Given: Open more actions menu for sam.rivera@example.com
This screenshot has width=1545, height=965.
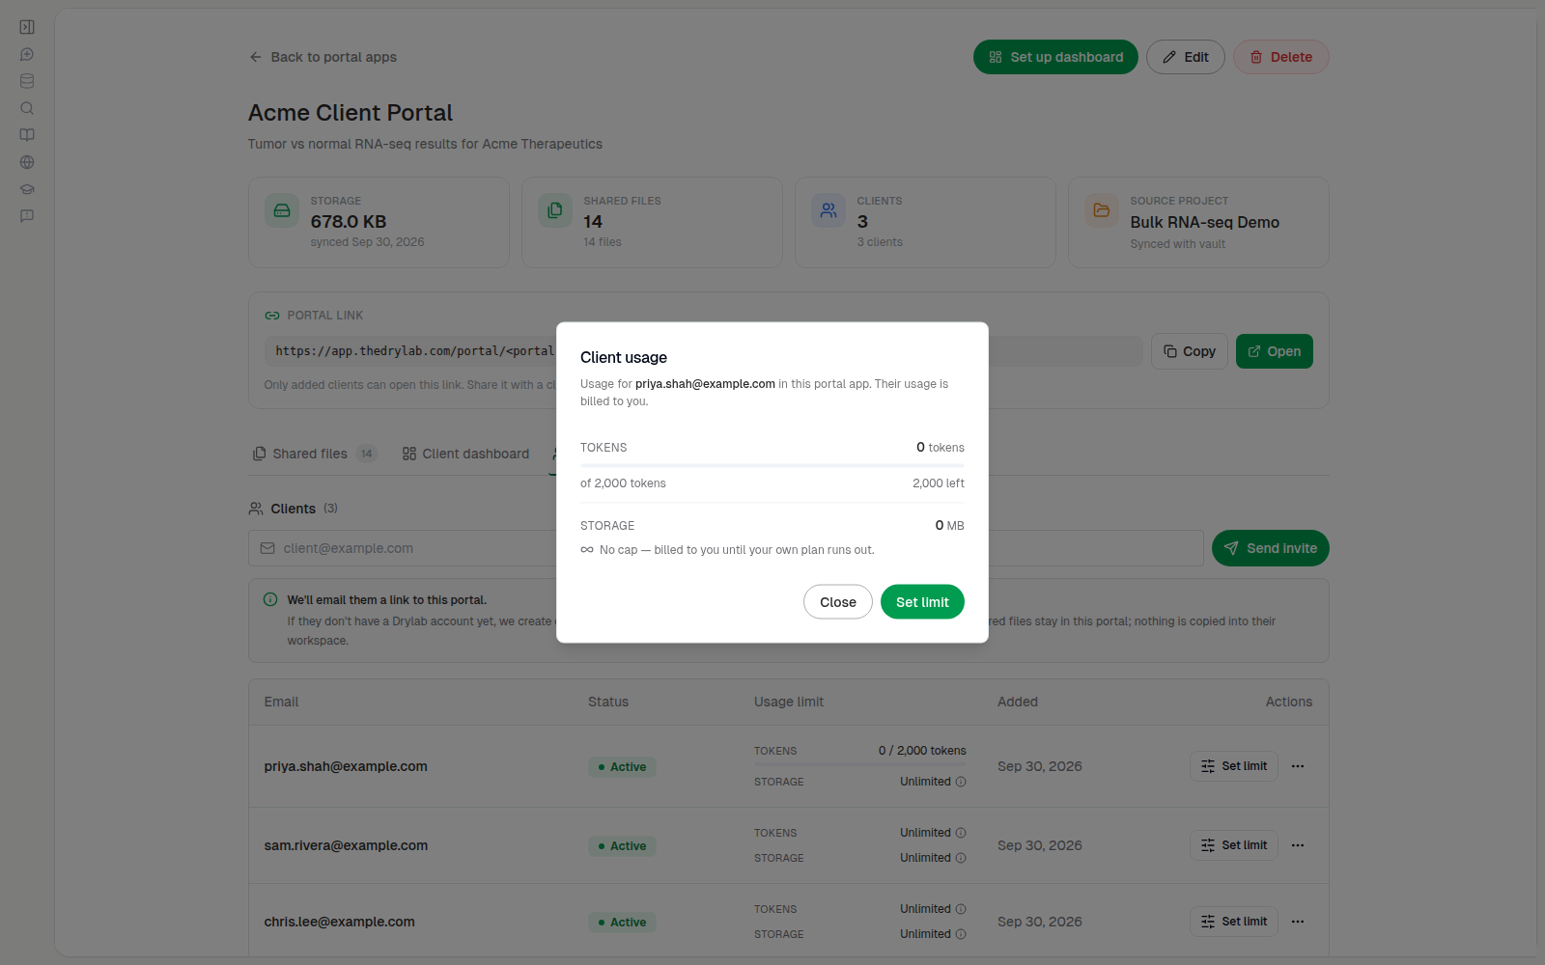Looking at the screenshot, I should tap(1298, 845).
